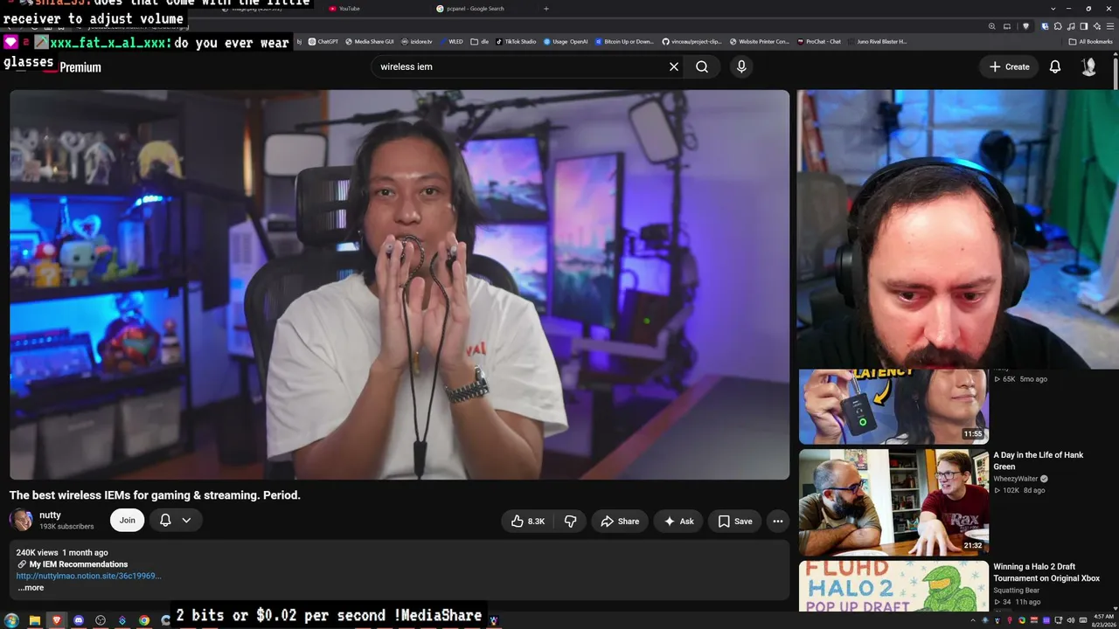Click the zoom magnifier icon in the address bar
Image resolution: width=1119 pixels, height=629 pixels.
(x=991, y=26)
